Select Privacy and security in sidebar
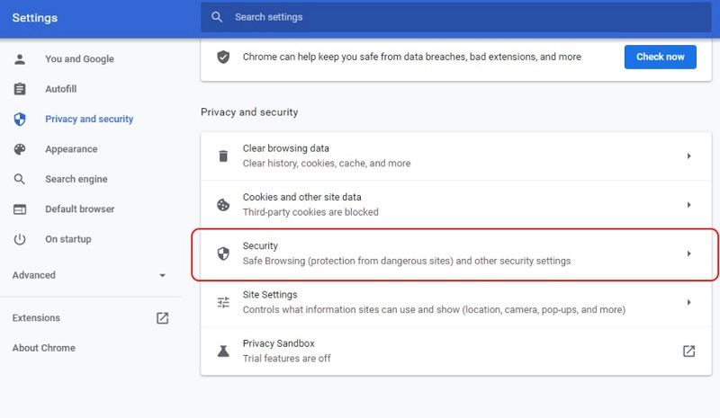 tap(88, 119)
